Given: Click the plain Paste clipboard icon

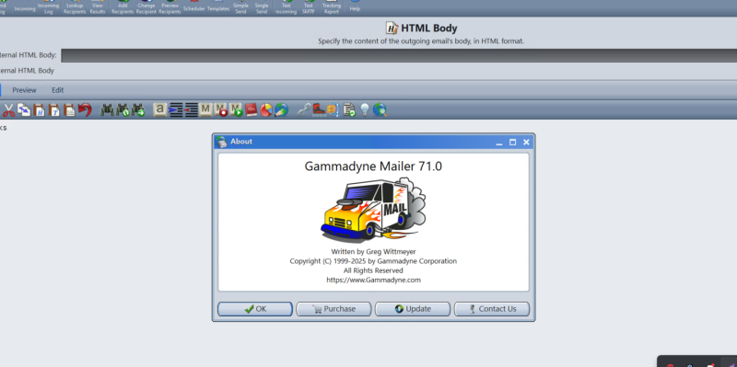Looking at the screenshot, I should (x=70, y=110).
